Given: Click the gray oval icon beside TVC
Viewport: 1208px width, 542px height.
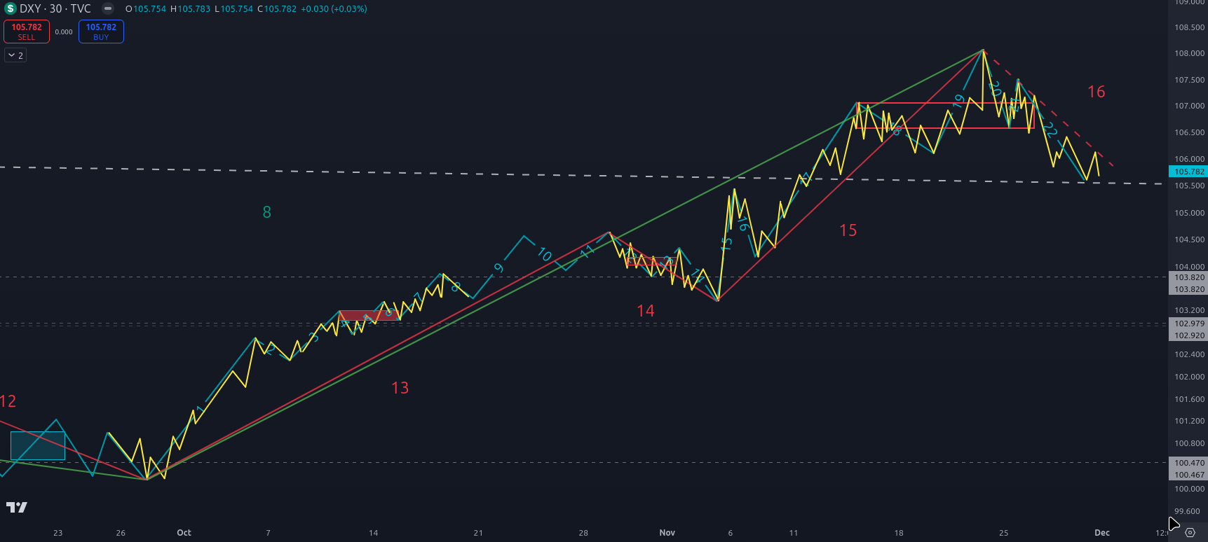Looking at the screenshot, I should tap(107, 9).
